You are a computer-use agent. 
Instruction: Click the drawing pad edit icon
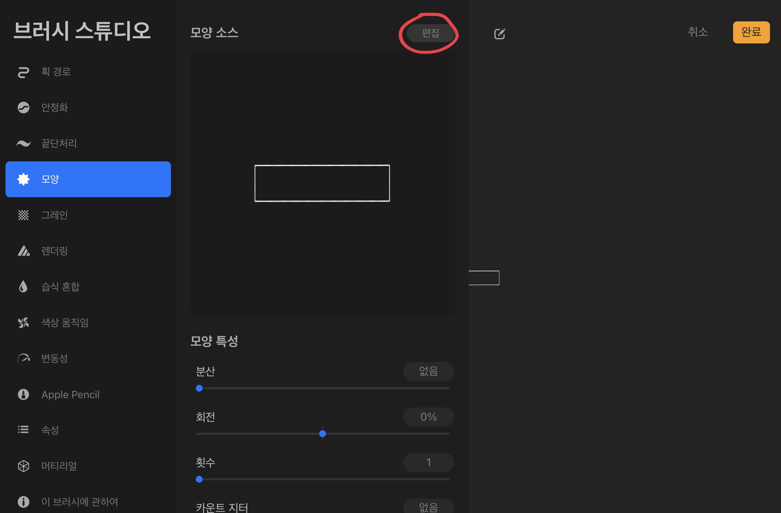500,34
